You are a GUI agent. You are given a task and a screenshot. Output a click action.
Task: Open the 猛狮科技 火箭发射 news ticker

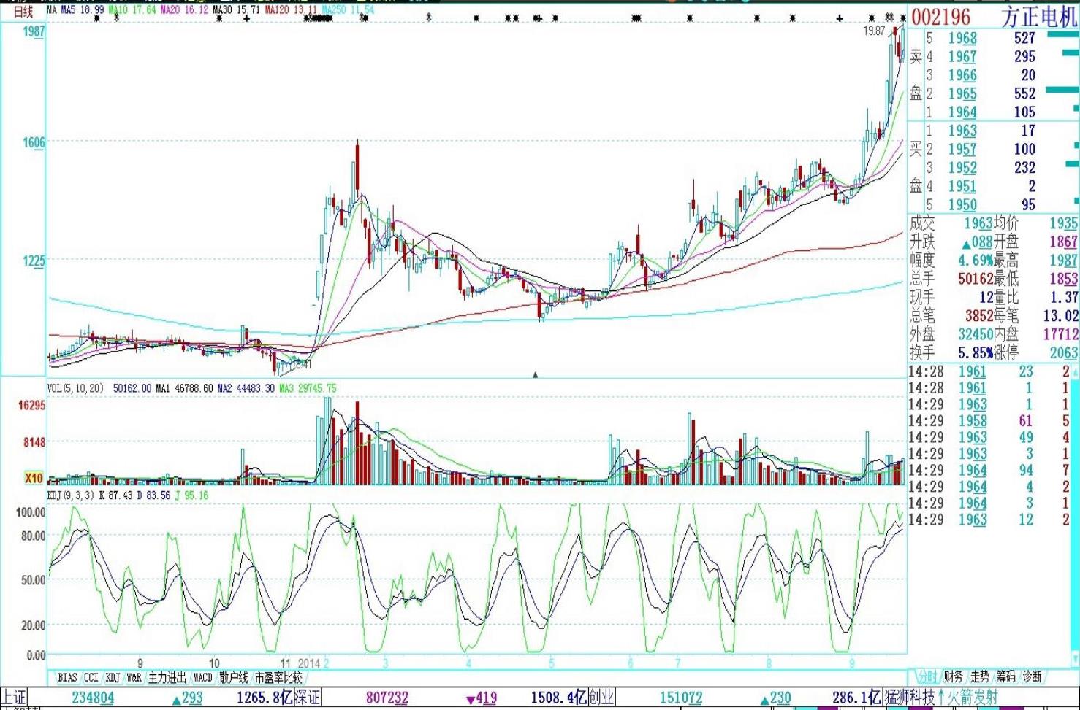(941, 698)
